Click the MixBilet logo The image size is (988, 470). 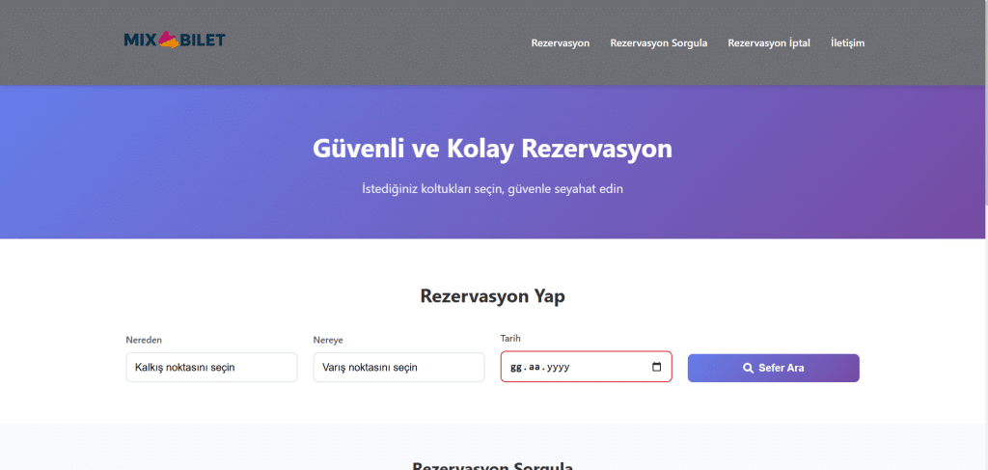click(x=175, y=40)
